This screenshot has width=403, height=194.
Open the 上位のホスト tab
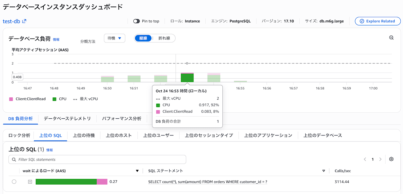[x=119, y=135]
